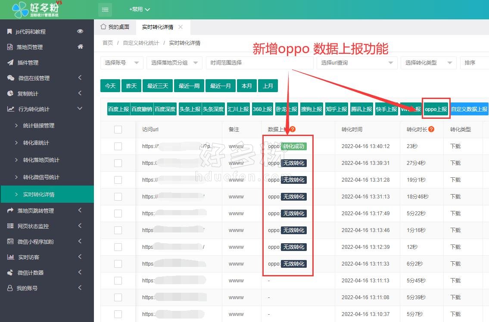Check the row dated 2022-04-16 13:31:28

(x=118, y=180)
